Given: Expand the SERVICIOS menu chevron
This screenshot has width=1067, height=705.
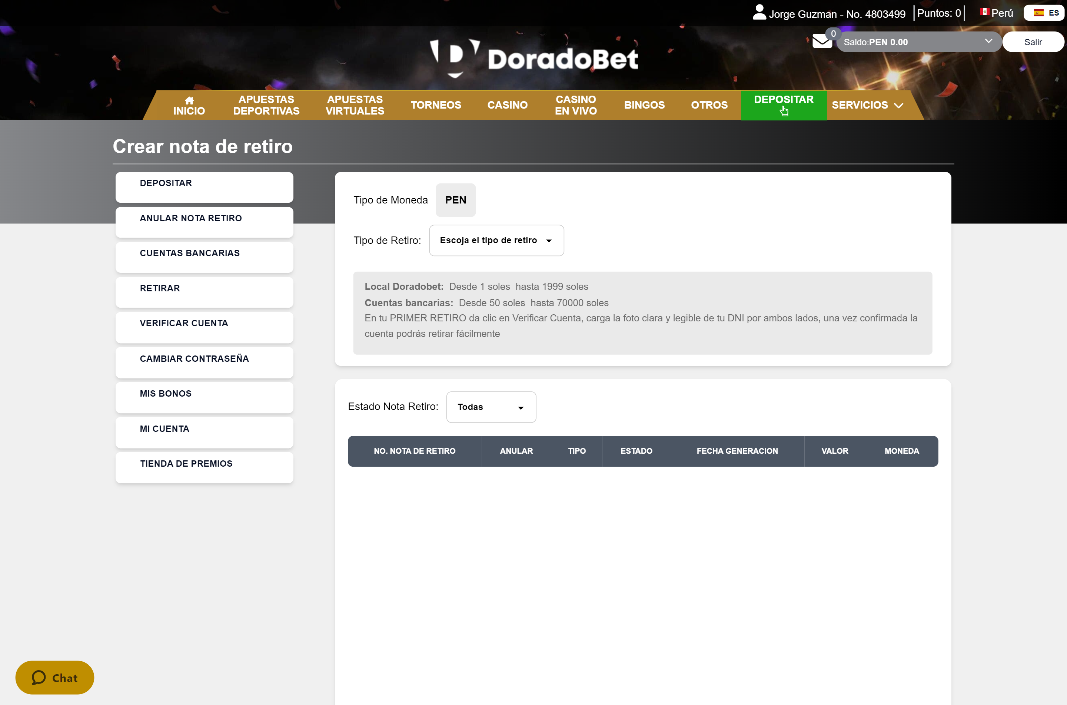Looking at the screenshot, I should (x=898, y=105).
